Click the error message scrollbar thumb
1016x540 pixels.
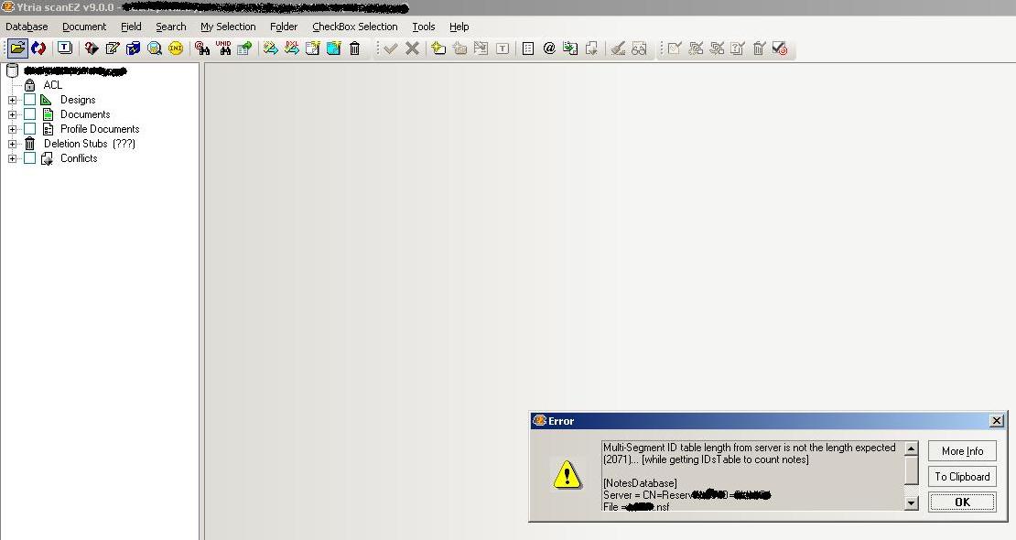click(x=911, y=470)
